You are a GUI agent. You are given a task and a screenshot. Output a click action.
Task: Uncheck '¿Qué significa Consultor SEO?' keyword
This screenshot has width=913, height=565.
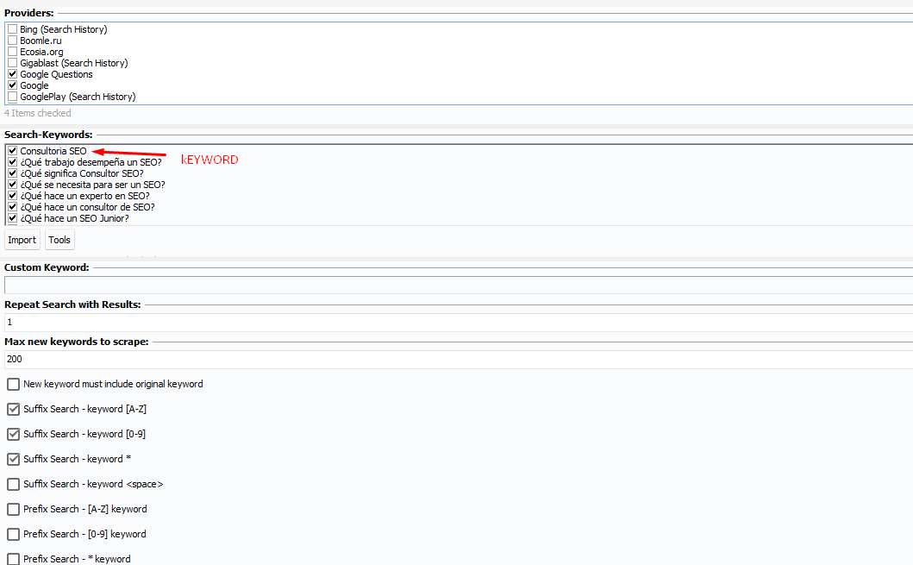[12, 173]
